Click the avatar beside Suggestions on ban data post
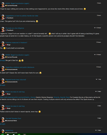The height and width of the screenshot is (135, 107). click(2, 17)
